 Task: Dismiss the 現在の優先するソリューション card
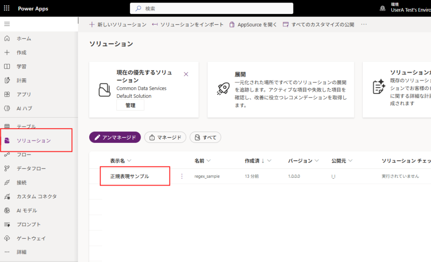coord(186,74)
